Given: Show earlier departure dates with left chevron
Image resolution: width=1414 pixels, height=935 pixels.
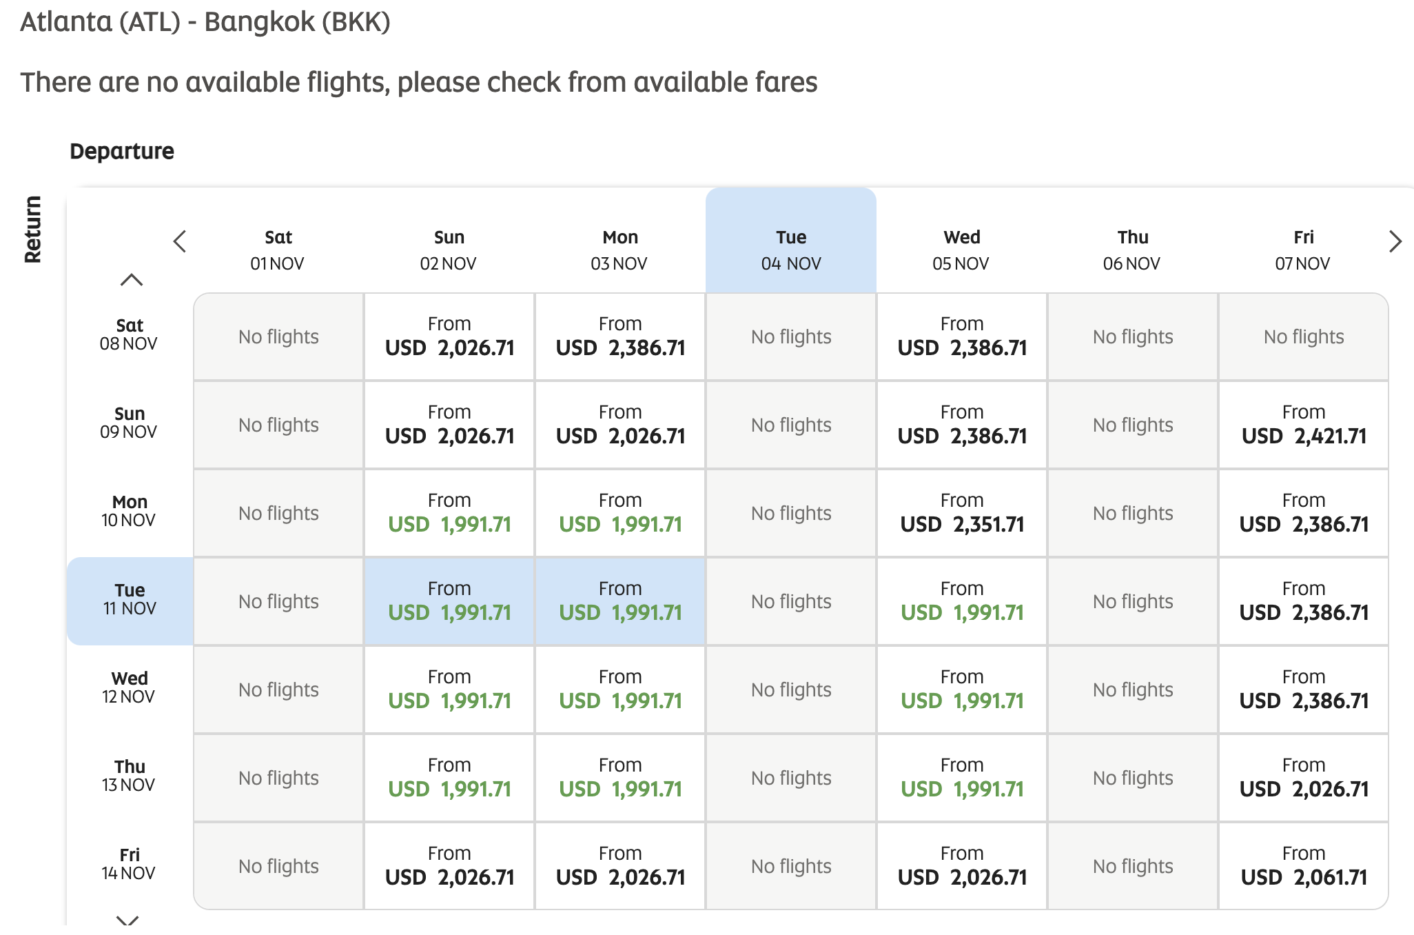Looking at the screenshot, I should (x=180, y=241).
